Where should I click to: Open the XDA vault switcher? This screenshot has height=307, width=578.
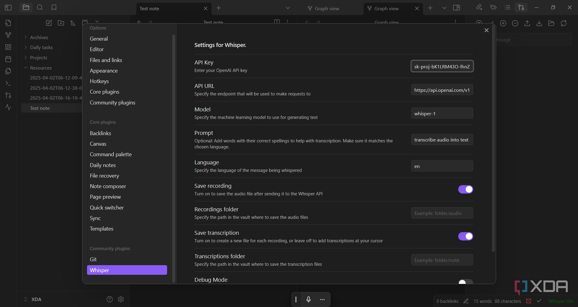pyautogui.click(x=33, y=299)
